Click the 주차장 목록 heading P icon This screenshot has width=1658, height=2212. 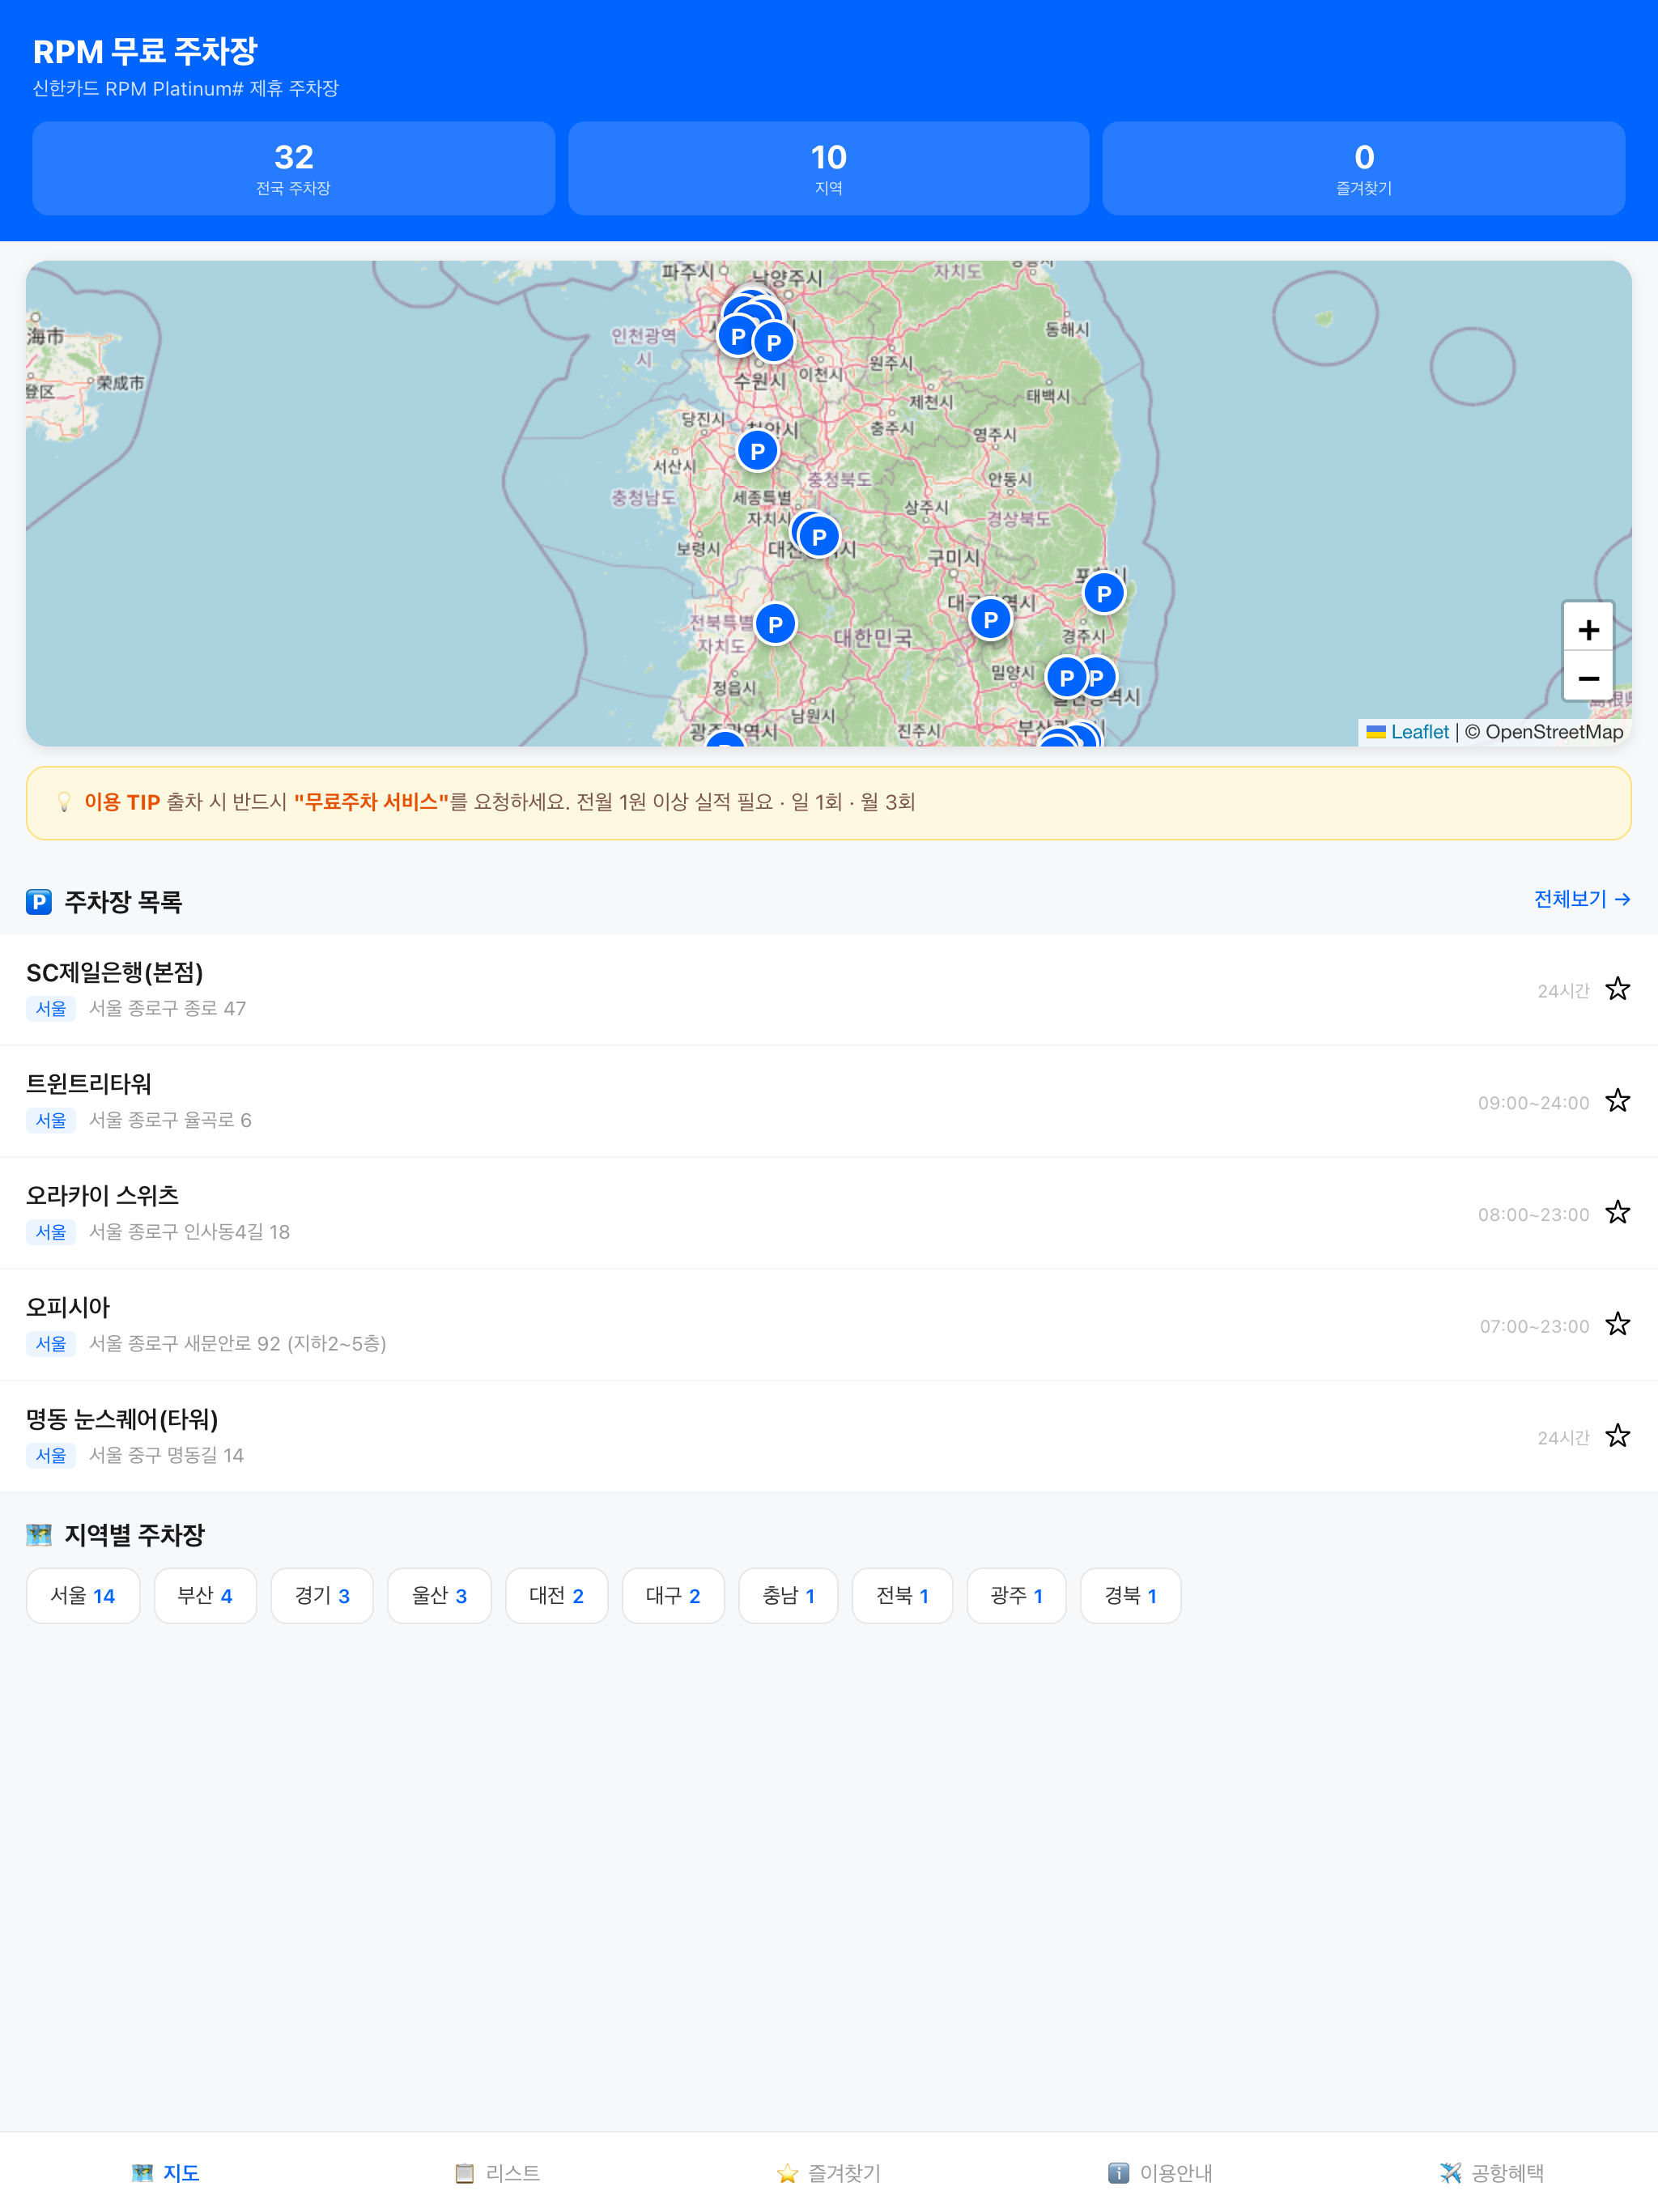tap(39, 902)
